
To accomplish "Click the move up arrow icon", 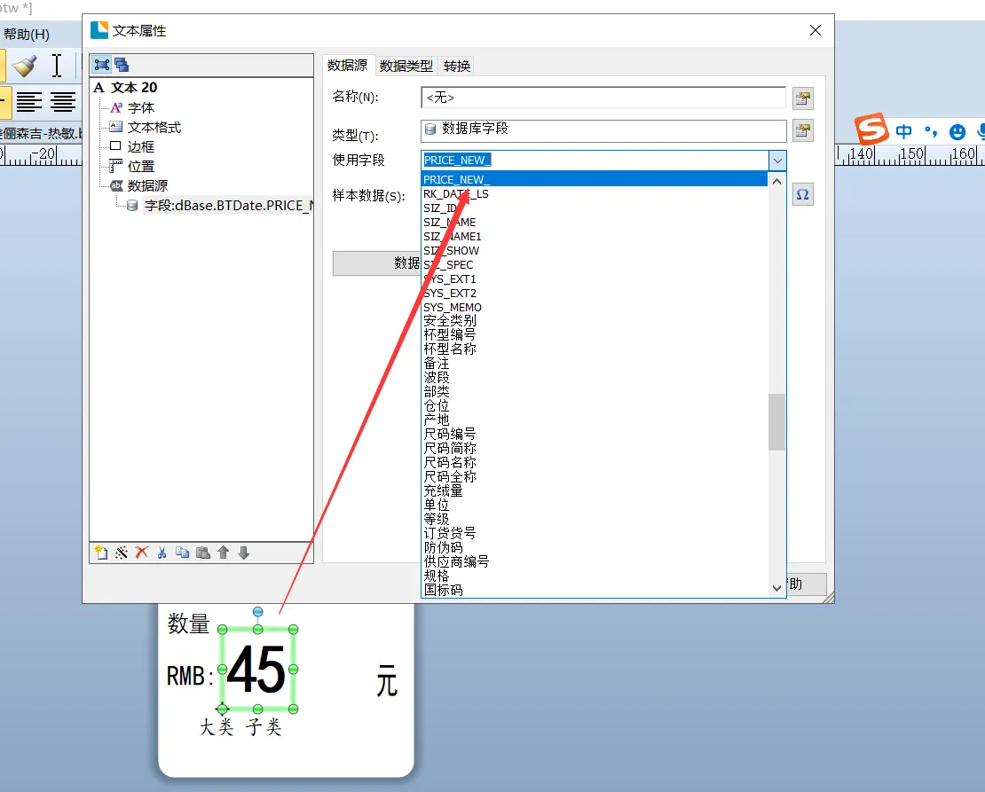I will (x=223, y=553).
